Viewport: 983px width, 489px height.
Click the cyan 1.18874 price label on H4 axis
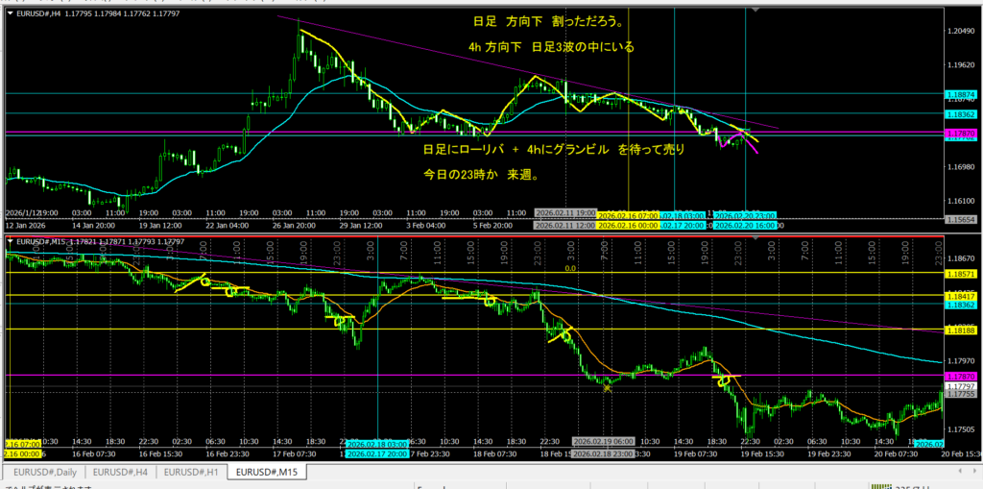click(961, 94)
